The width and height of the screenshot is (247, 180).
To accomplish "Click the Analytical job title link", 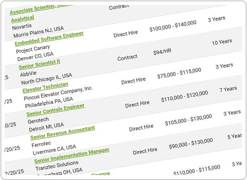I will coord(23,19).
